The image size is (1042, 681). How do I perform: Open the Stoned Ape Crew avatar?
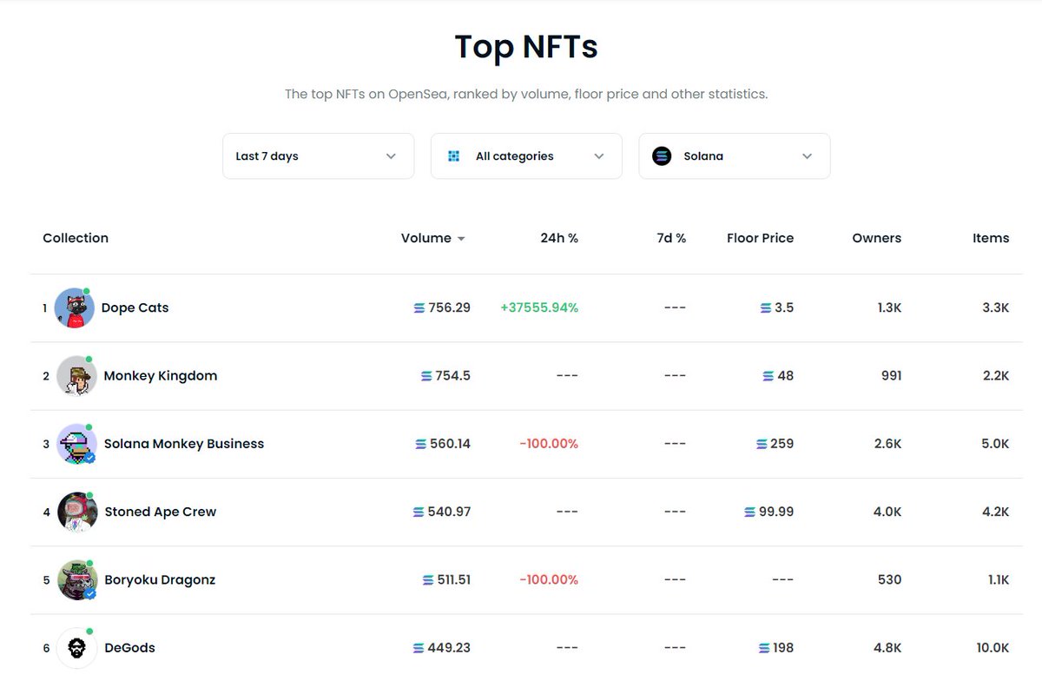coord(77,512)
